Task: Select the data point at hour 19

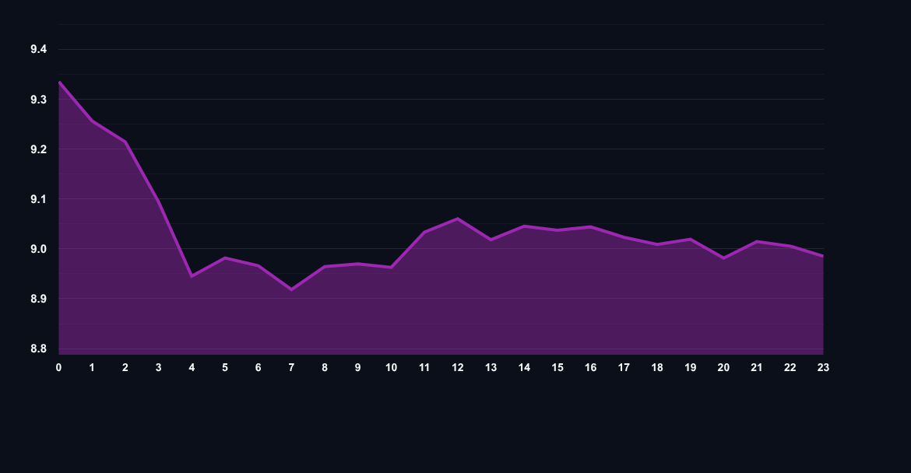Action: 689,239
